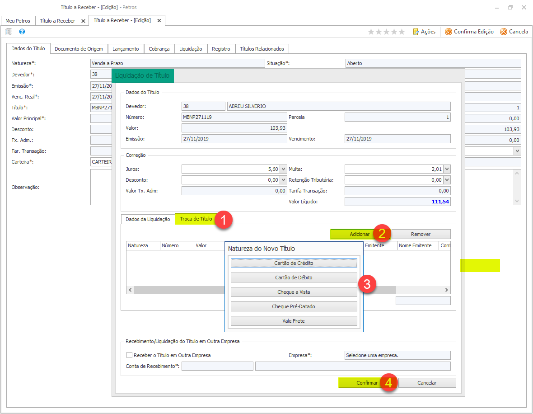
Task: Click the Valor Líquido field showing 111,54
Action: click(x=397, y=202)
